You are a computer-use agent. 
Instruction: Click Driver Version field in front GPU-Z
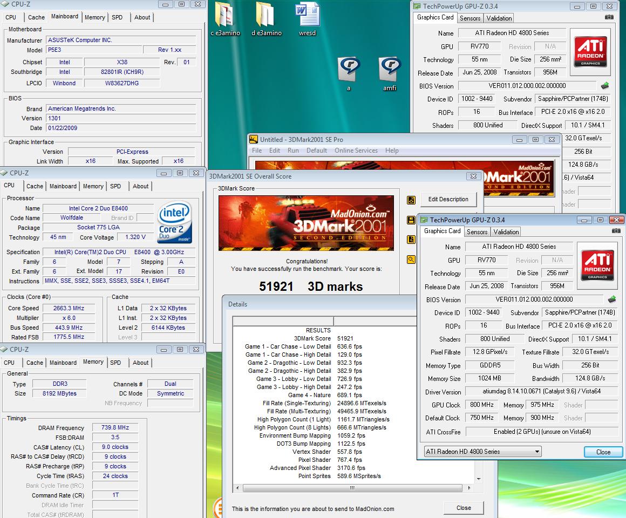coord(542,391)
